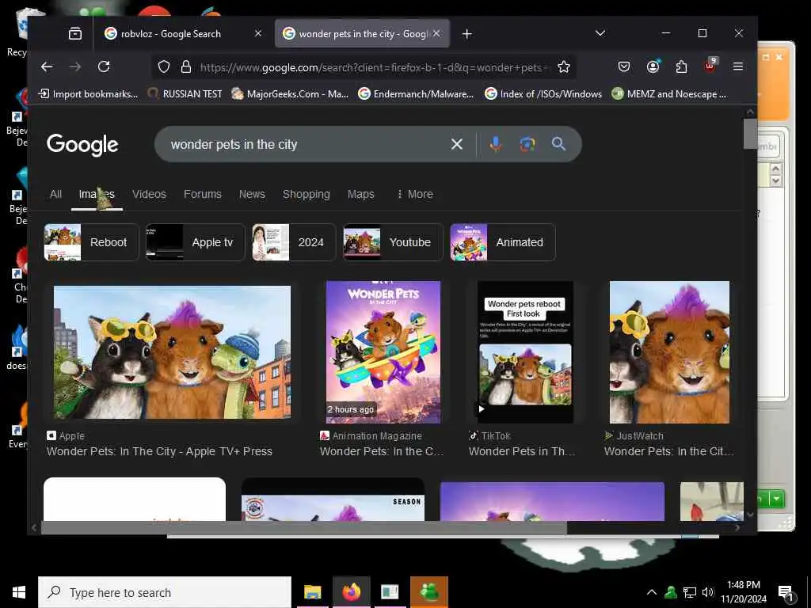Start Google voice search with microphone
Viewport: 811px width, 608px height.
point(496,144)
